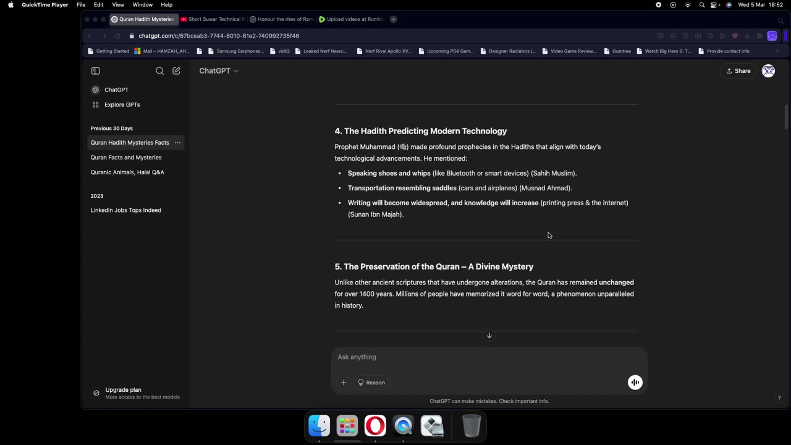Open the Mail – HAMZAH bookmark
Screen dimensions: 791x445
[162, 51]
